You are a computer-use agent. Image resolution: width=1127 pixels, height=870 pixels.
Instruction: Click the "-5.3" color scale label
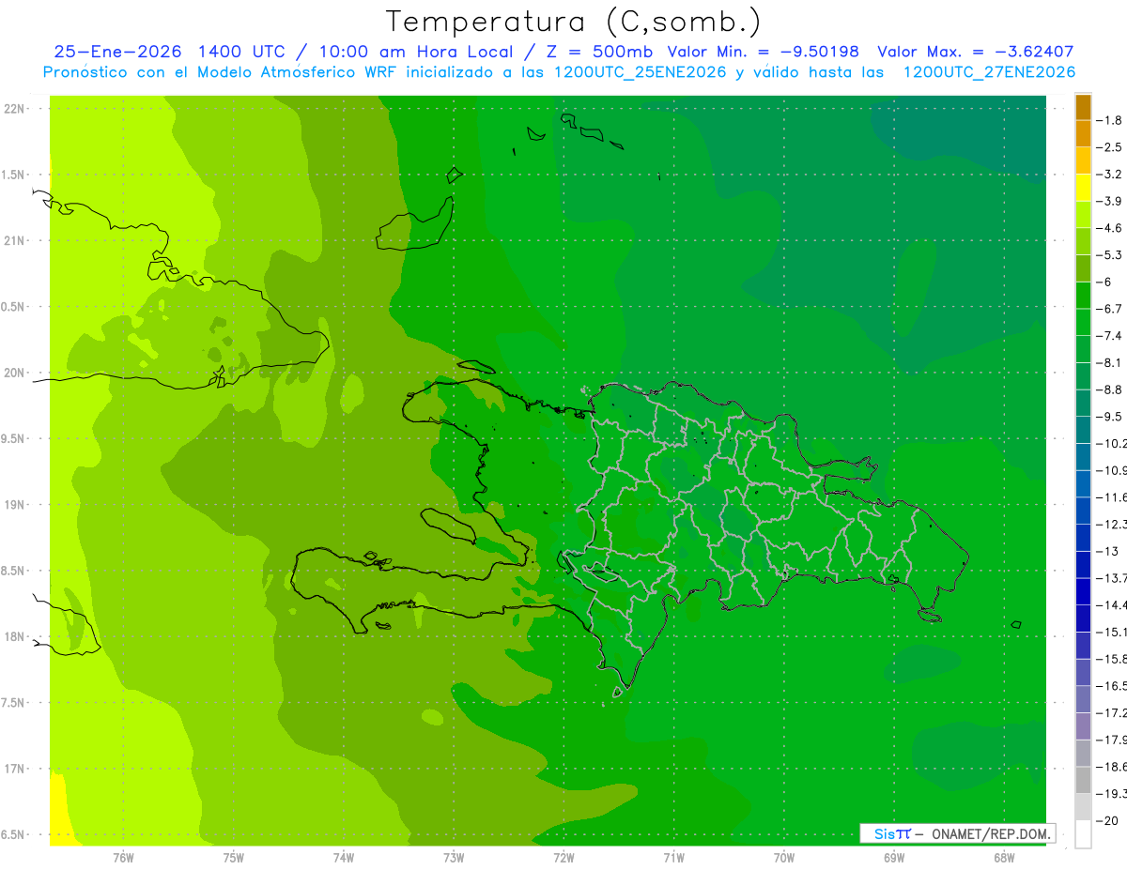[x=1110, y=254]
